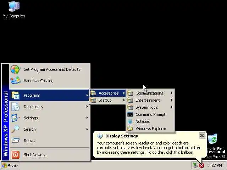Expand the Documents submenu arrow
The width and height of the screenshot is (227, 170).
[x=87, y=107]
